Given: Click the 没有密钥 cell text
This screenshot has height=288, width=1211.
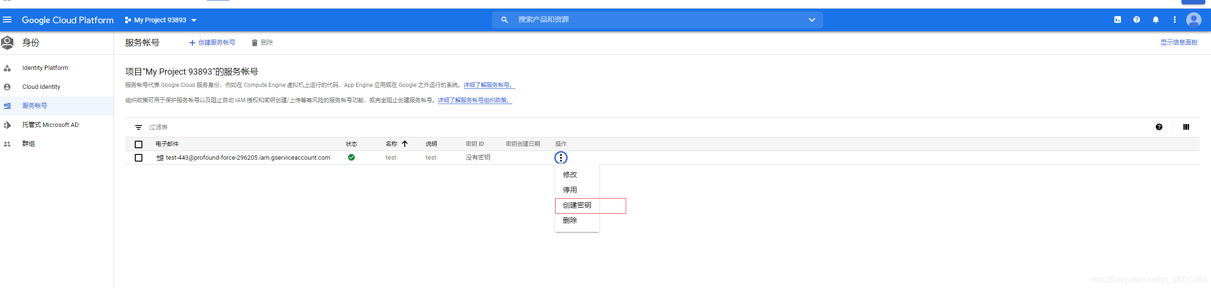Looking at the screenshot, I should (478, 158).
